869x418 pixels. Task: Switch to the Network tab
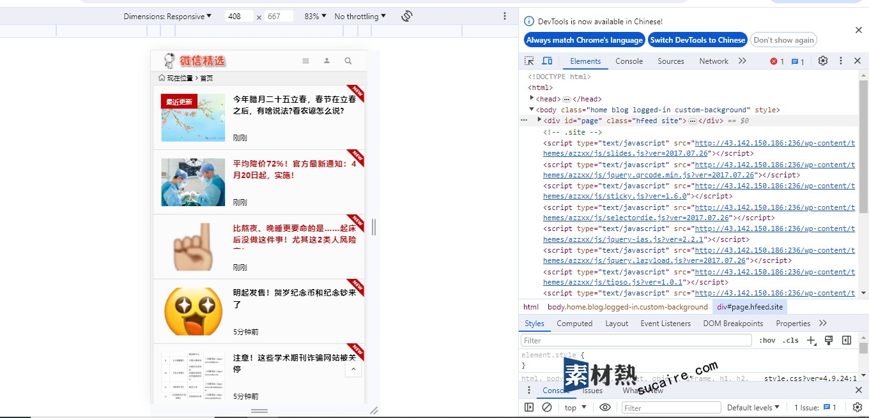[714, 61]
